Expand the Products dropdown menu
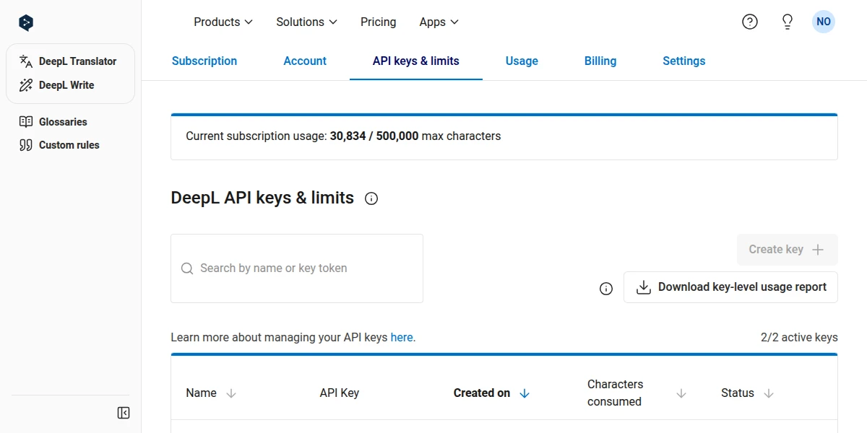Screen dimensions: 867x433 (223, 22)
